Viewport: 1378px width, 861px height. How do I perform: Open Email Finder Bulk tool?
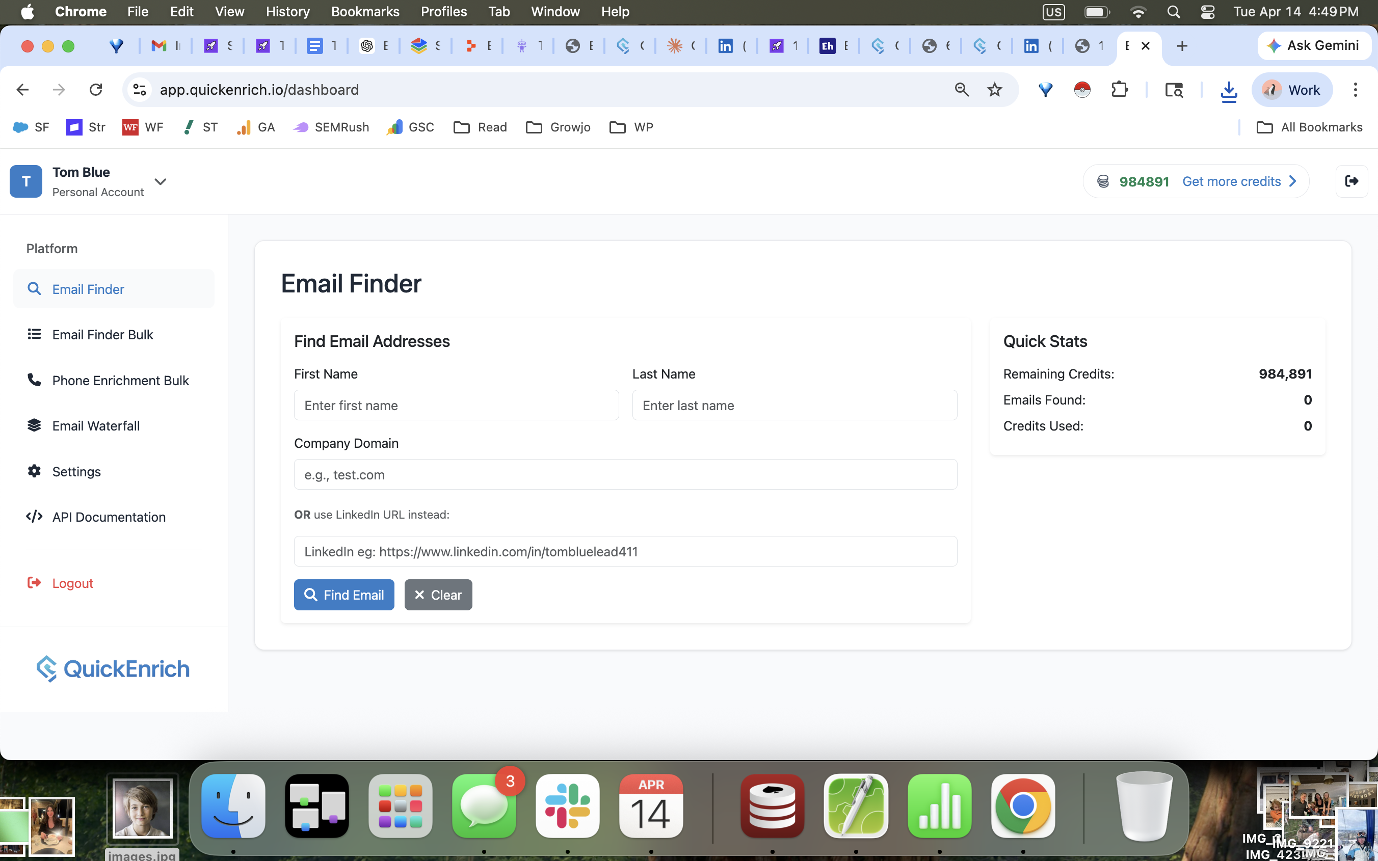(x=102, y=334)
